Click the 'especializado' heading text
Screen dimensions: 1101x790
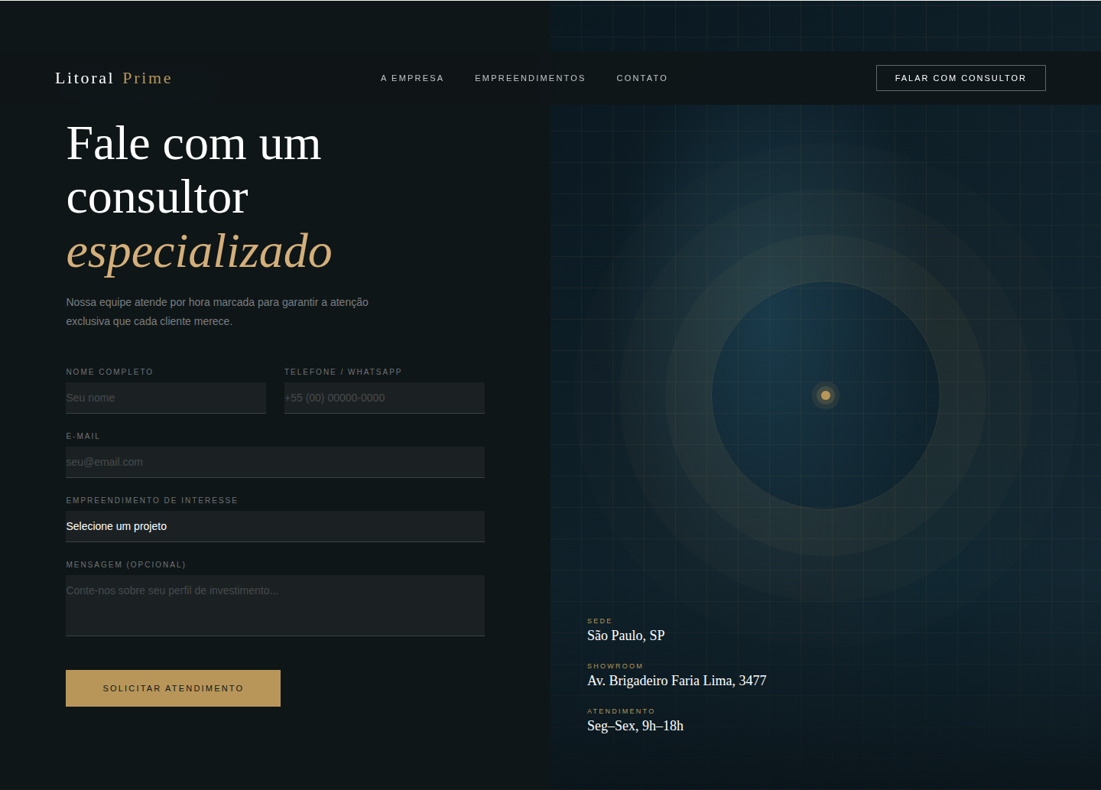tap(200, 252)
